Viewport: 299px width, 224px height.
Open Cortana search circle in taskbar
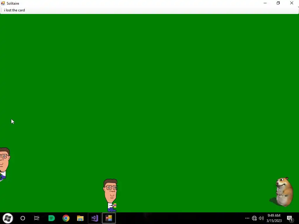pos(23,218)
